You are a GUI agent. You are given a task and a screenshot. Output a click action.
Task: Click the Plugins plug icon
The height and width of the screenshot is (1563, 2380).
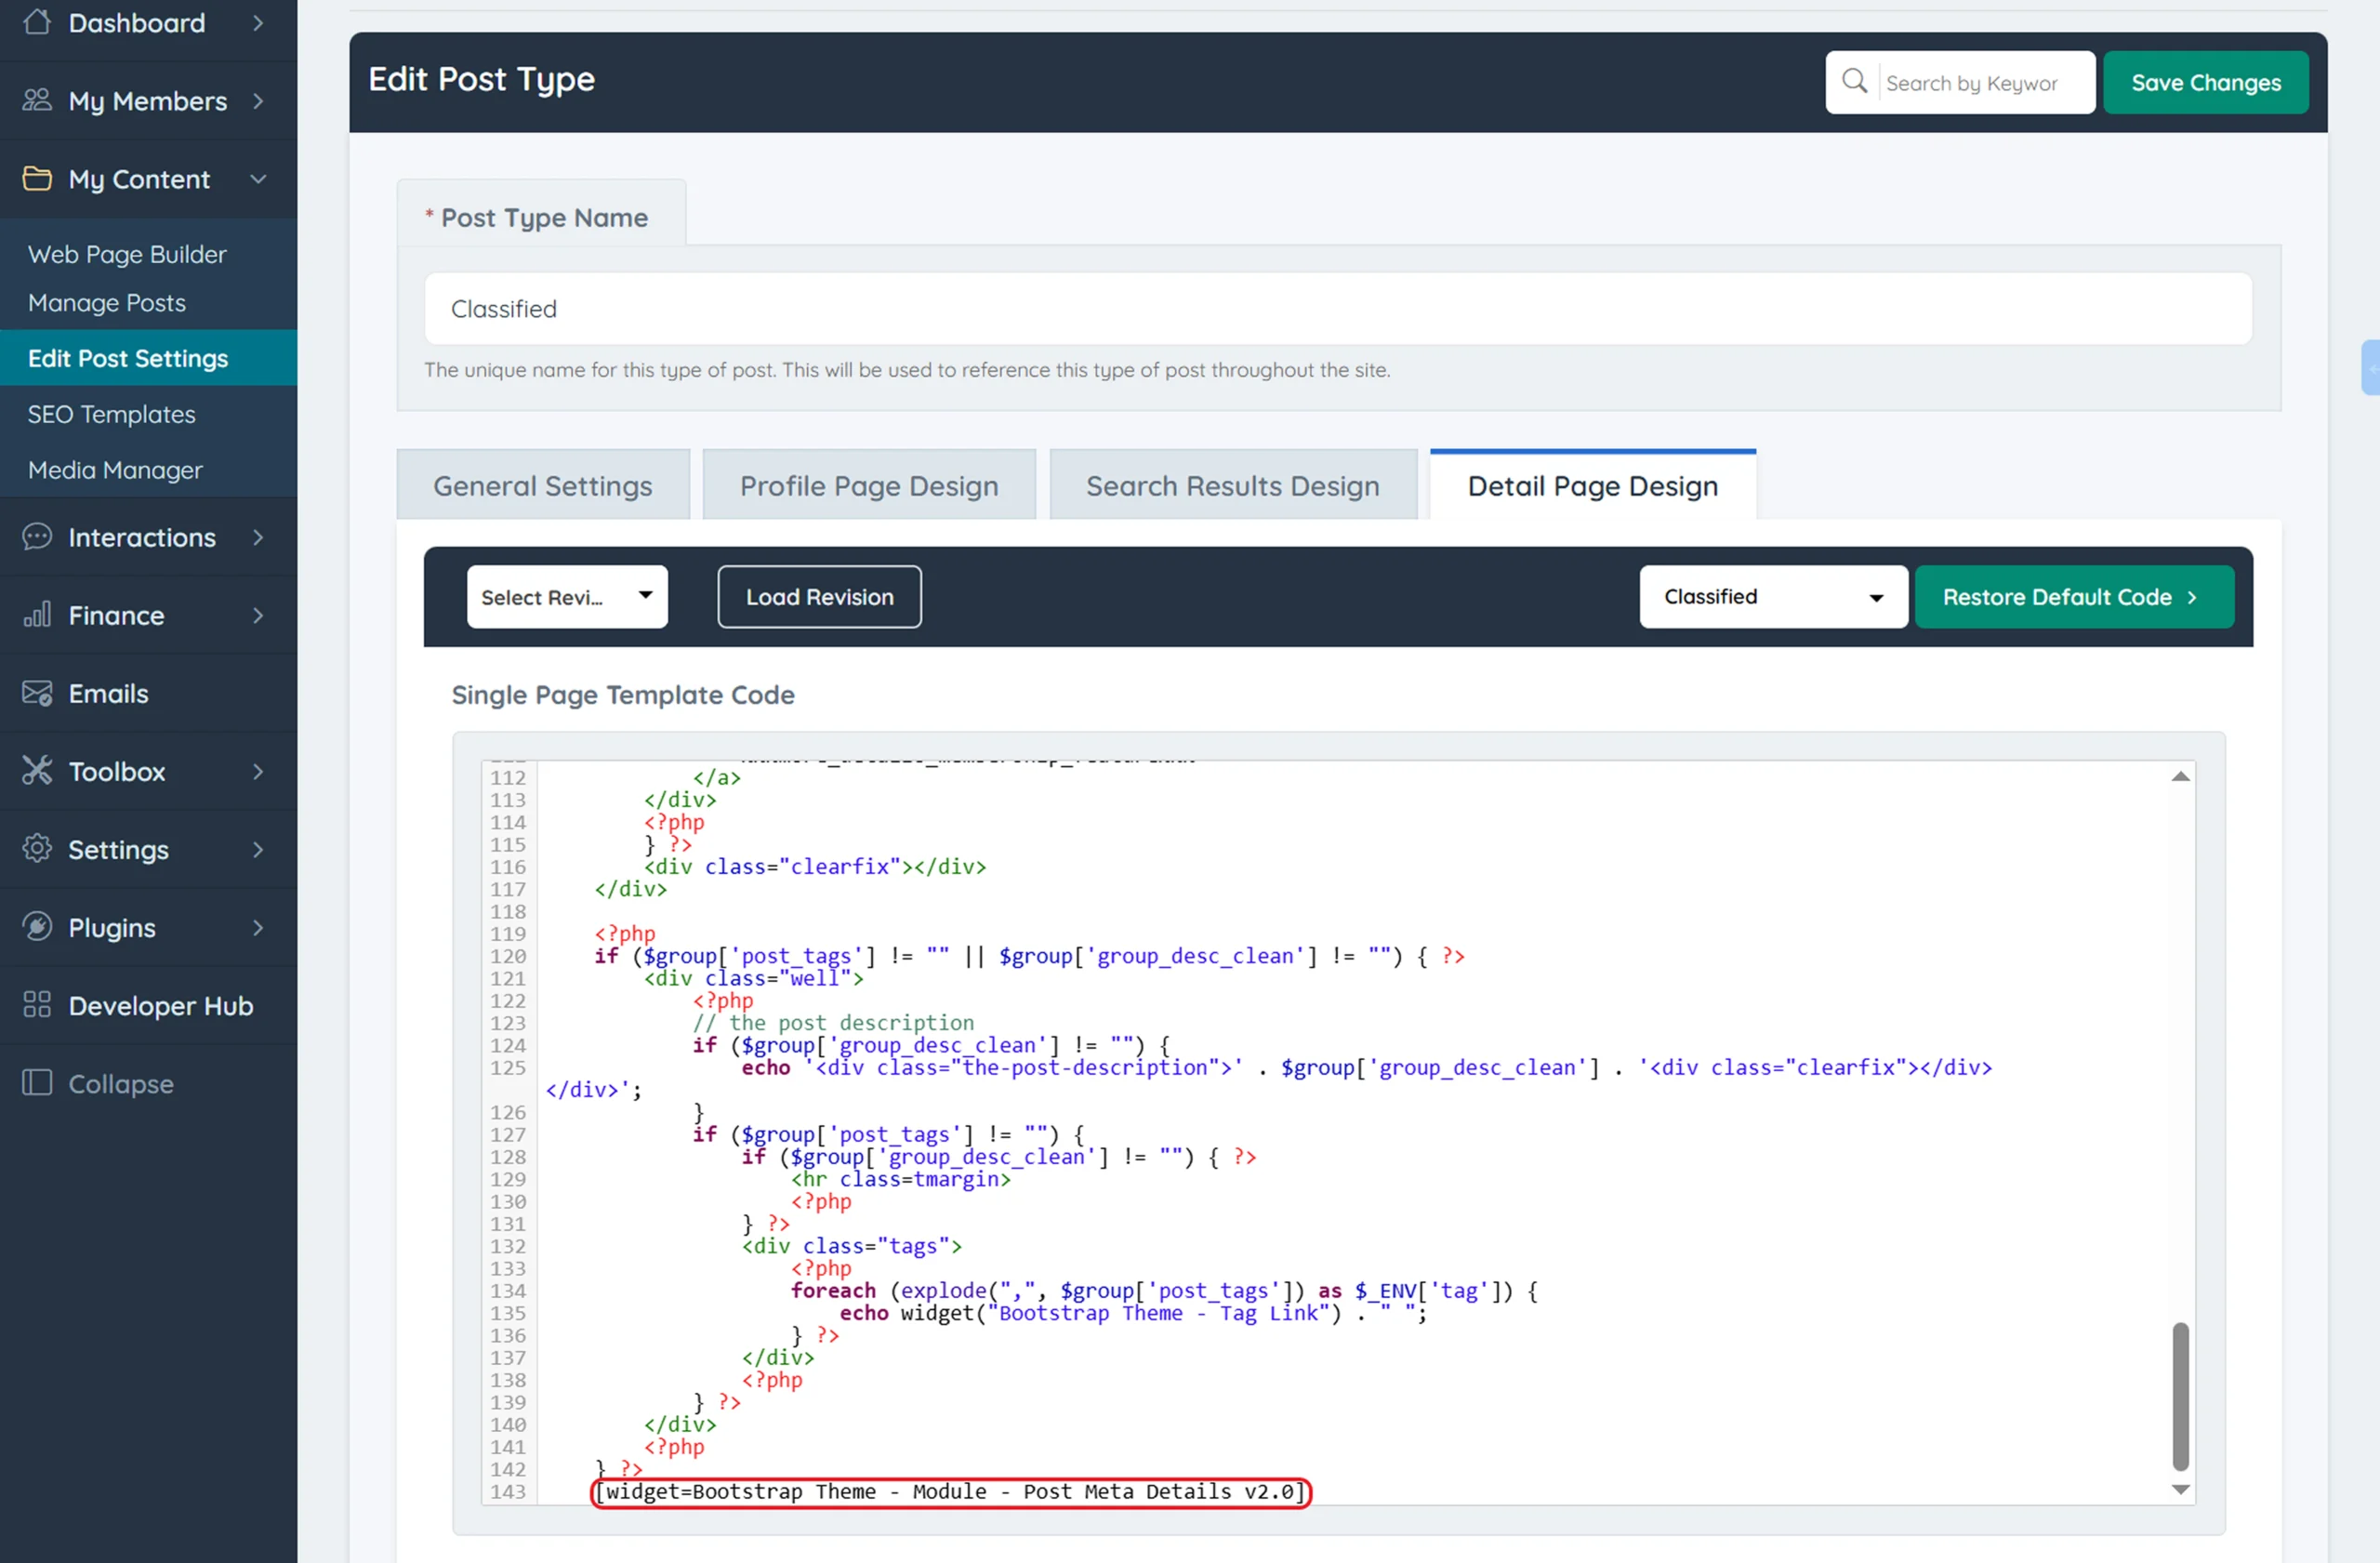[x=37, y=927]
